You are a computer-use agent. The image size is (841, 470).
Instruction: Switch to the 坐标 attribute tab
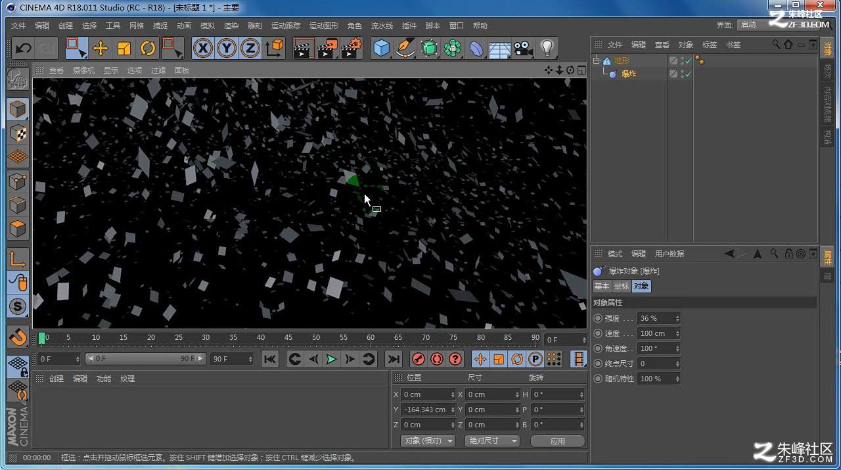pos(622,286)
